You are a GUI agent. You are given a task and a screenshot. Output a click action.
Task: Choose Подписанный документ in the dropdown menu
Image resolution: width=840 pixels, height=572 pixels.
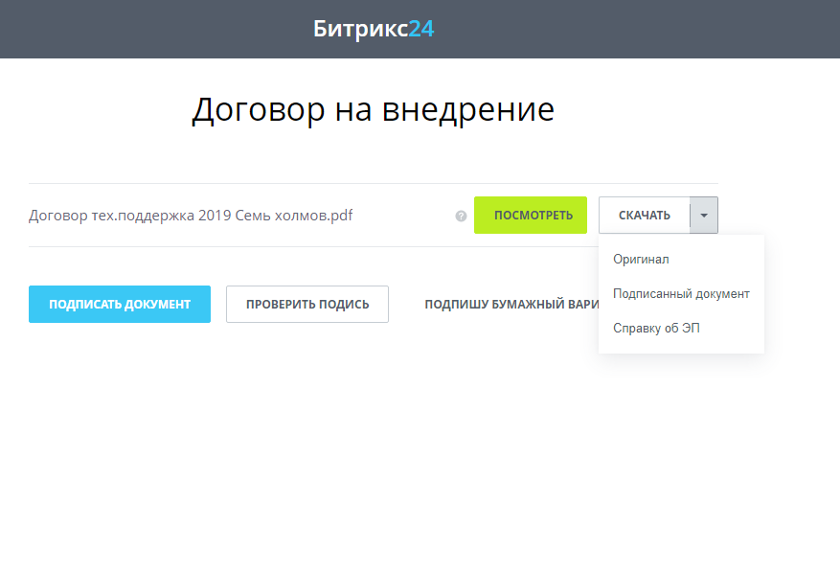(681, 293)
